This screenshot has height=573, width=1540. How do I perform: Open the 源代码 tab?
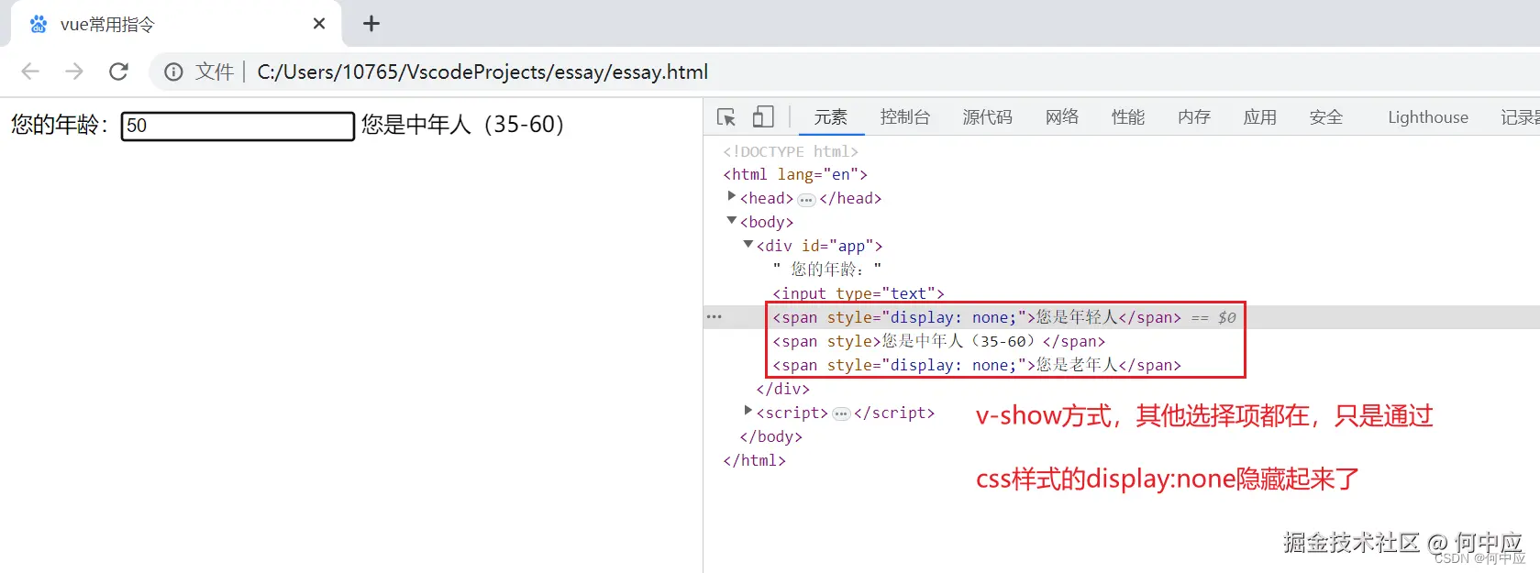click(x=988, y=117)
